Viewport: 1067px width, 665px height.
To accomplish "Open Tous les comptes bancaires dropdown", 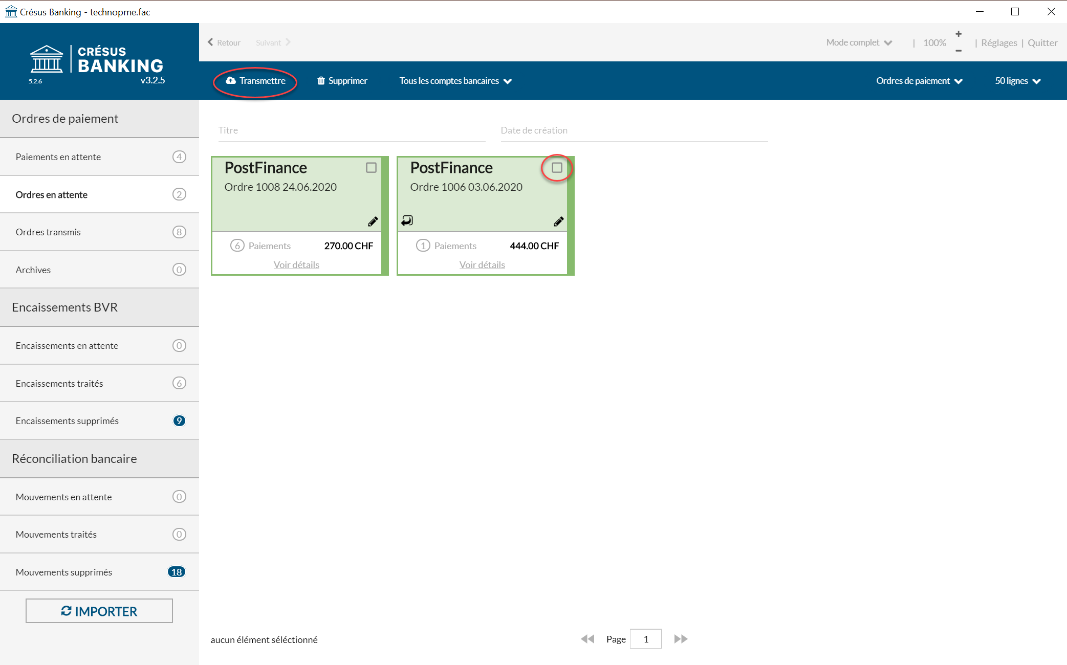I will pos(455,81).
